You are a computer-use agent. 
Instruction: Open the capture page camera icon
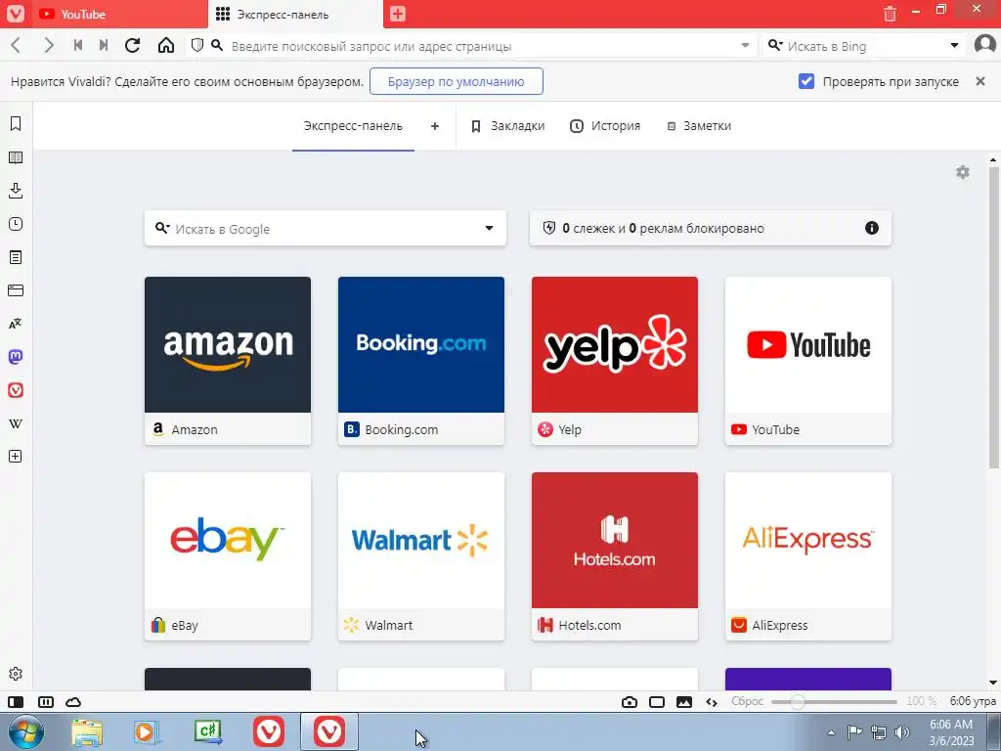pyautogui.click(x=630, y=702)
